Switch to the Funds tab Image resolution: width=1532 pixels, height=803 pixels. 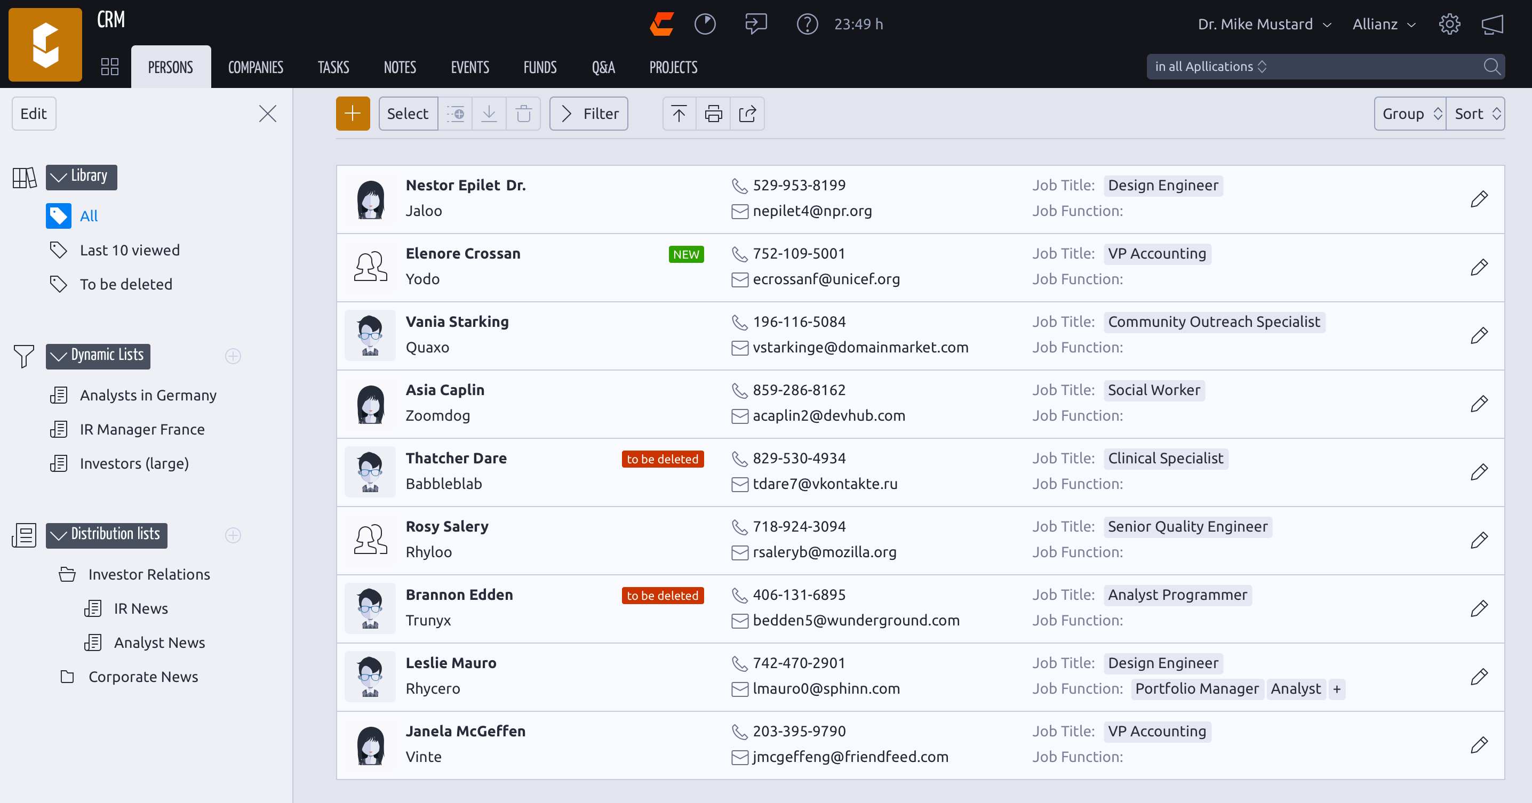[540, 67]
